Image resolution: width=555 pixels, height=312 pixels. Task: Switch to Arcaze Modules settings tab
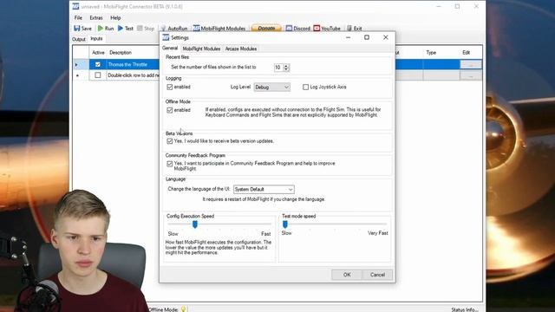[241, 49]
